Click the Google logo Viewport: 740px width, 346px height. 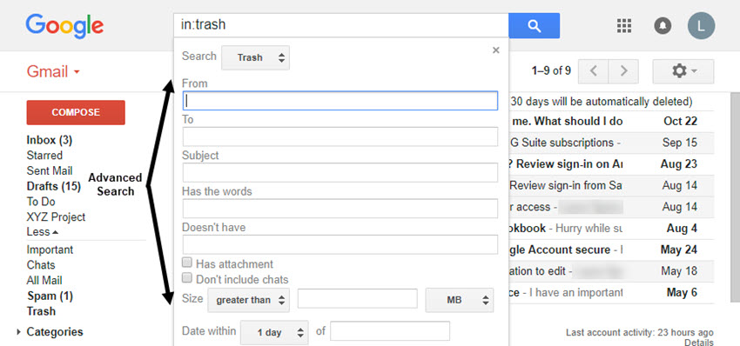pyautogui.click(x=64, y=26)
